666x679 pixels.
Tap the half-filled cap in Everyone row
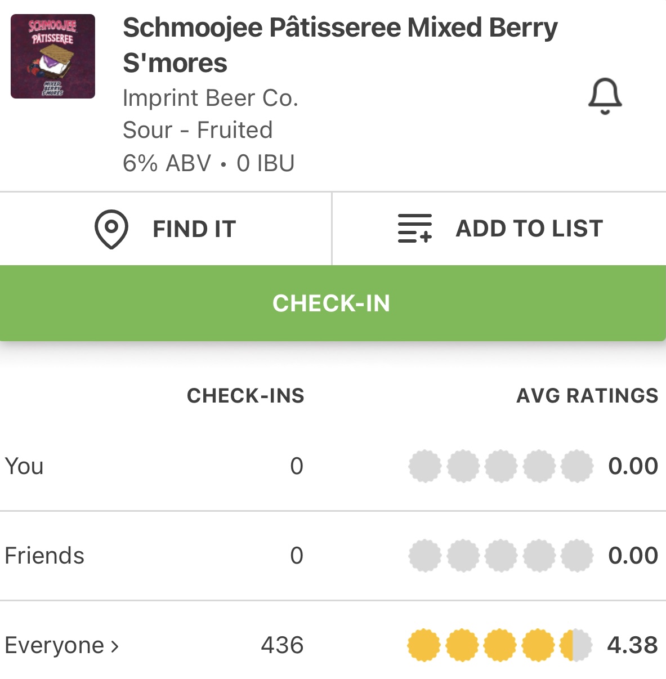click(576, 645)
